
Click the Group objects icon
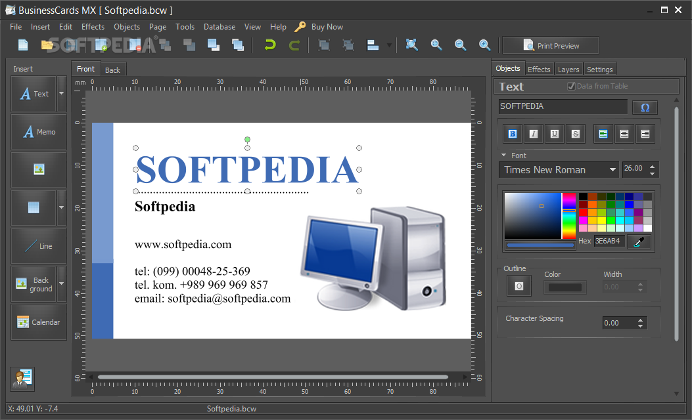pos(325,45)
